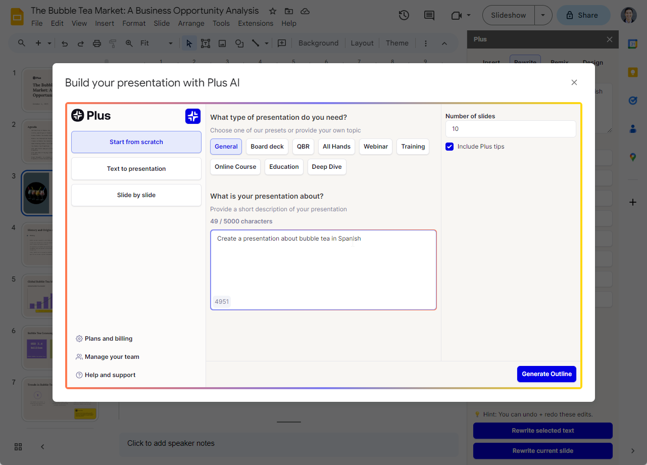
Task: Expand side panel chevron bottom right
Action: [633, 451]
